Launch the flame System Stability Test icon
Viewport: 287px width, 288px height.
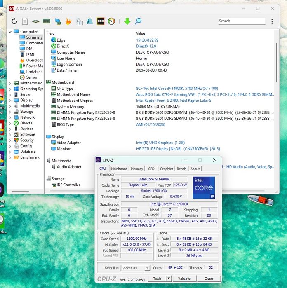click(x=68, y=21)
